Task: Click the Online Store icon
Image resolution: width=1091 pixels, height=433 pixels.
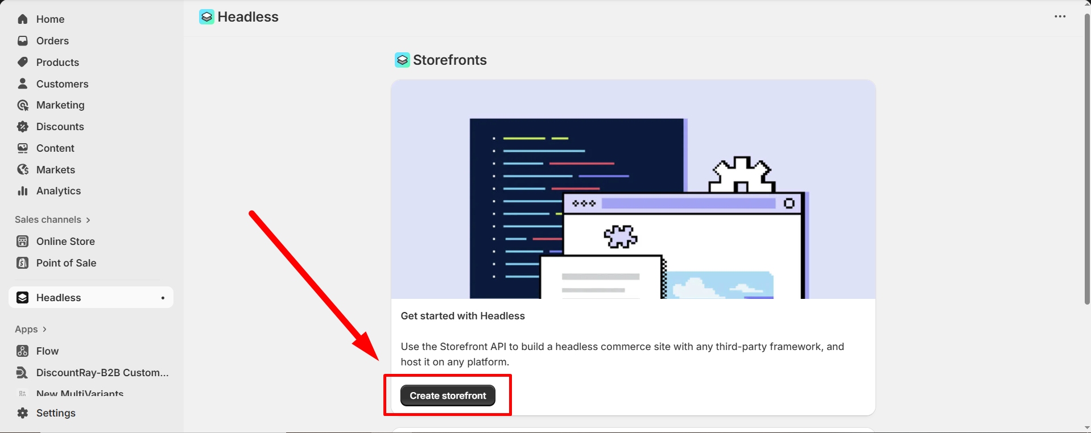Action: tap(23, 242)
